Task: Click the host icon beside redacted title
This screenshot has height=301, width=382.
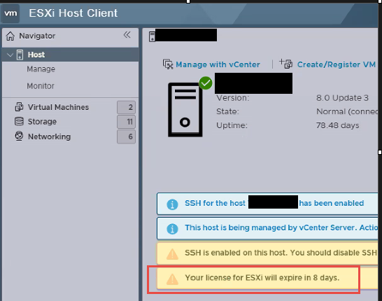Action: click(x=152, y=36)
